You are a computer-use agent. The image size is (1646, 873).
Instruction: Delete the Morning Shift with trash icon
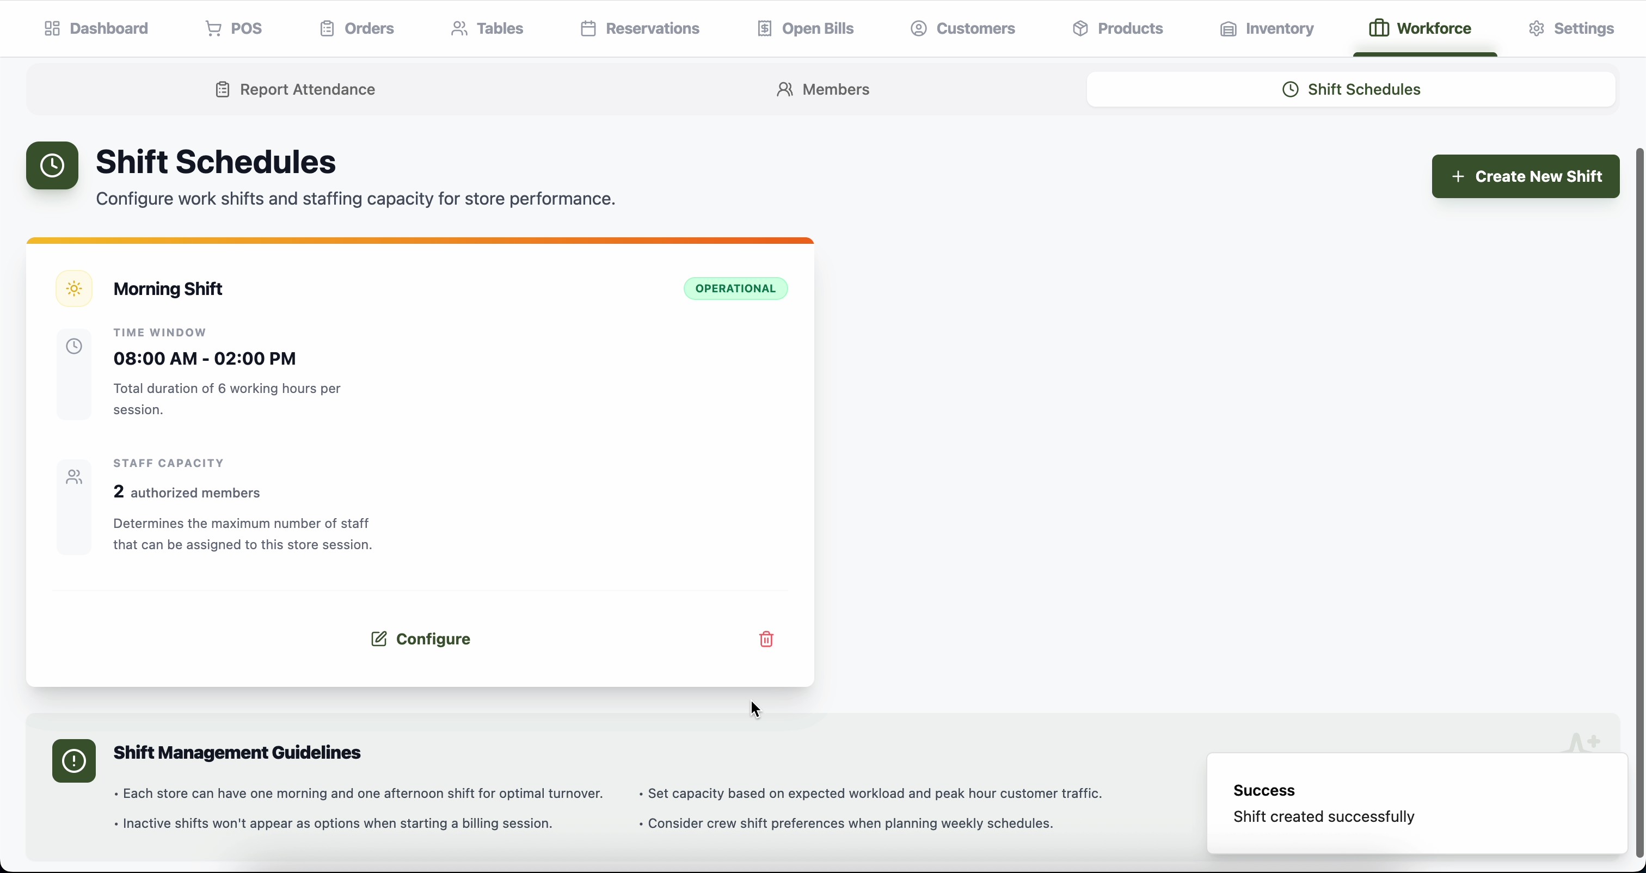pos(766,639)
